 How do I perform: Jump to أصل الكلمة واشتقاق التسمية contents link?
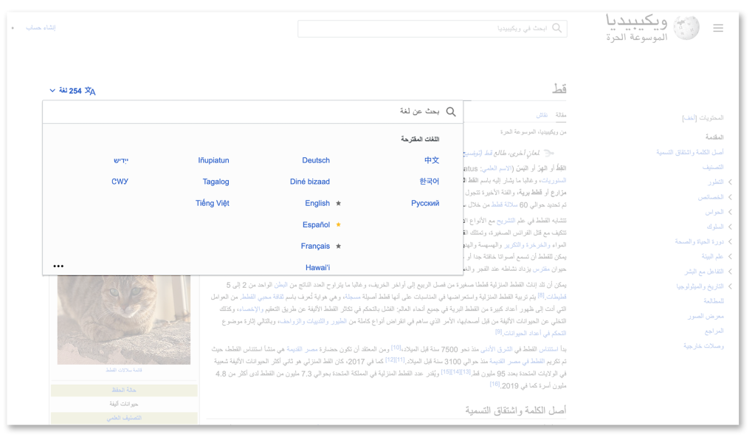(x=690, y=152)
